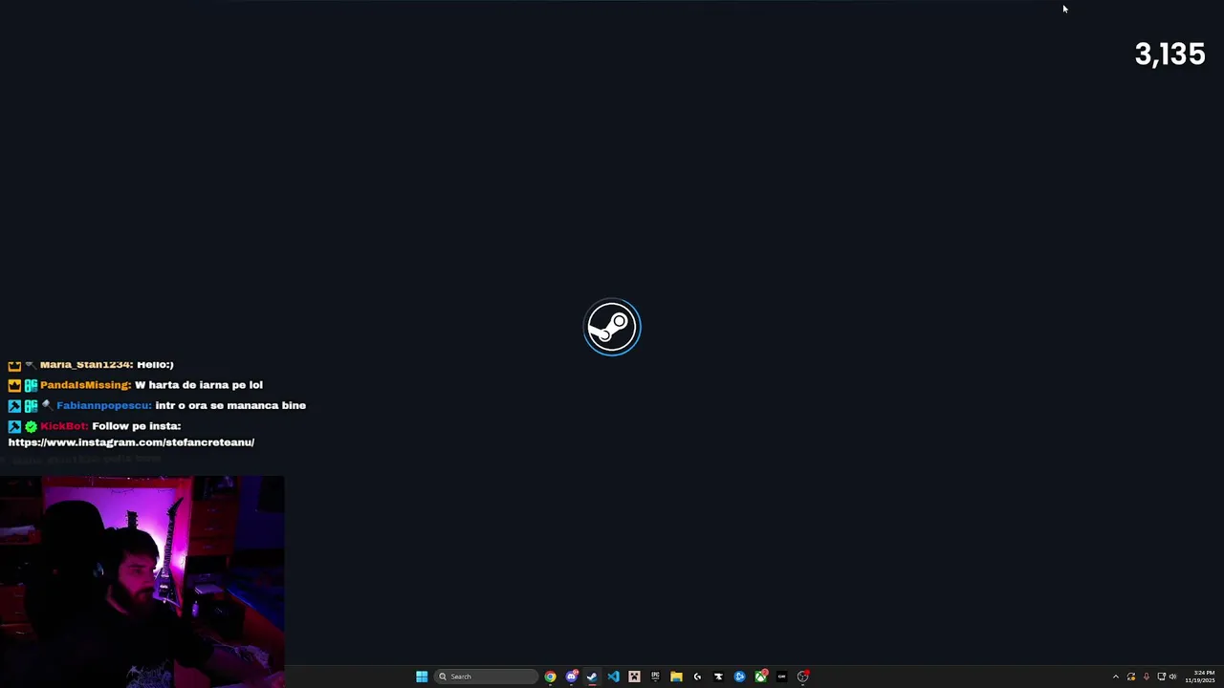
Task: Open the volume speaker tray icon
Action: tap(1173, 677)
